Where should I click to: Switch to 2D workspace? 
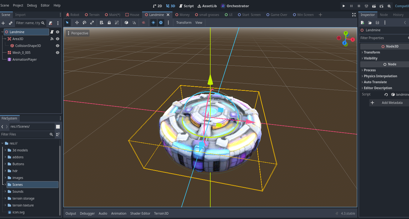click(157, 6)
